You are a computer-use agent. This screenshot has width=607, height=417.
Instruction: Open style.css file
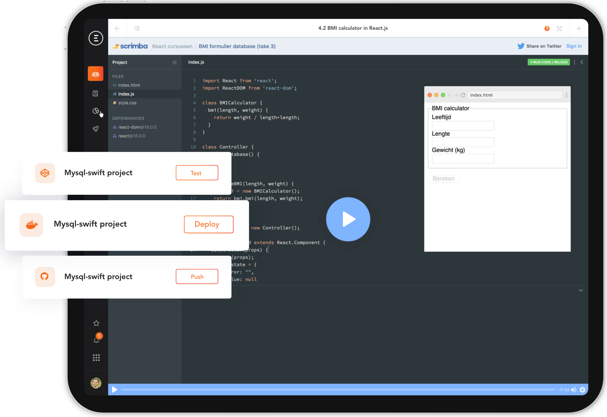pyautogui.click(x=127, y=103)
